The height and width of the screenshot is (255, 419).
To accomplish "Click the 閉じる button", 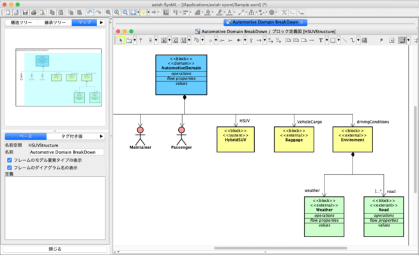I will 55,249.
